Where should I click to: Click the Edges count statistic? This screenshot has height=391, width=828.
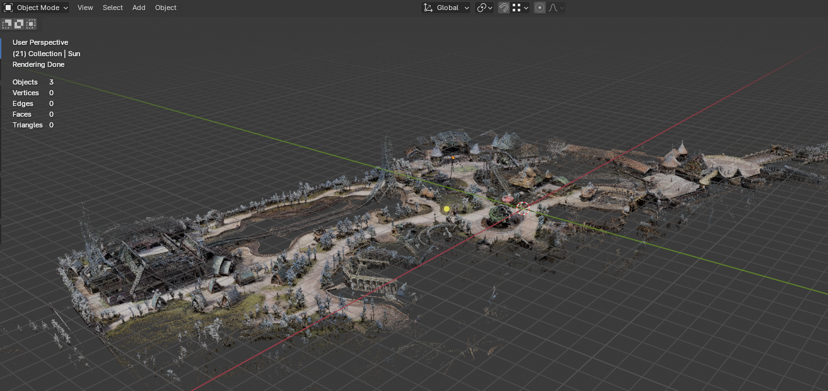[33, 103]
